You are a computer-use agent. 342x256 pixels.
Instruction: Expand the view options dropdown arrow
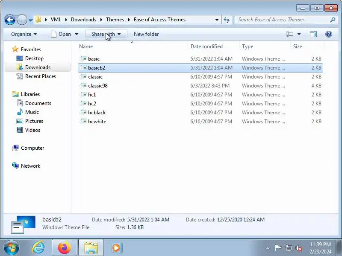coord(299,34)
